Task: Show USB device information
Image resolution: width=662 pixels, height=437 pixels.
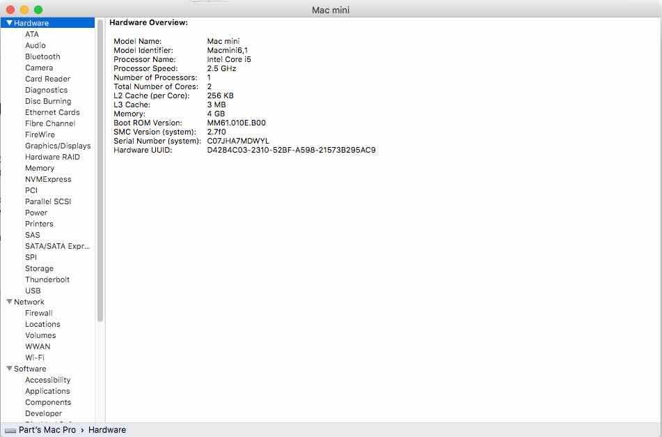Action: tap(33, 291)
